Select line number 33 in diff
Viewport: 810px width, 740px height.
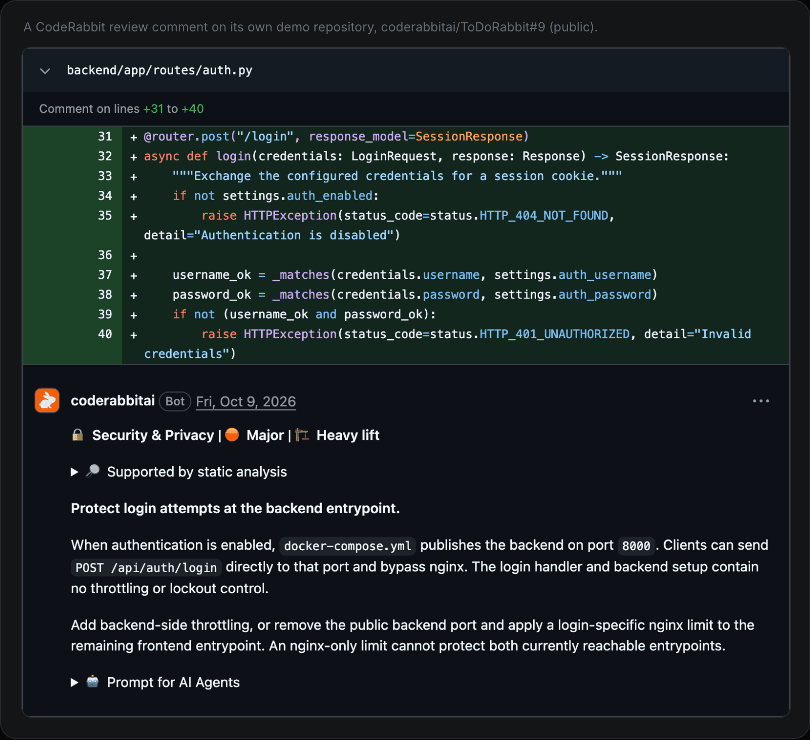[x=105, y=176]
